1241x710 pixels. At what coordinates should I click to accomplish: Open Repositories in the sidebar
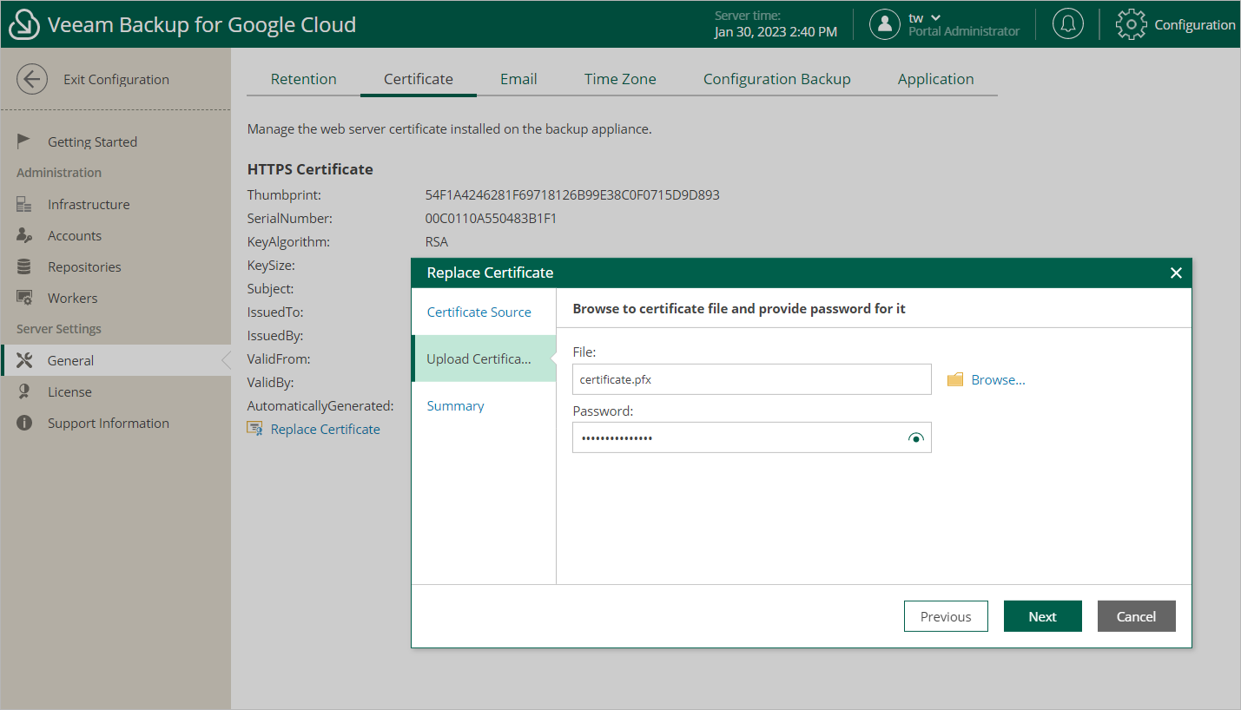click(84, 266)
